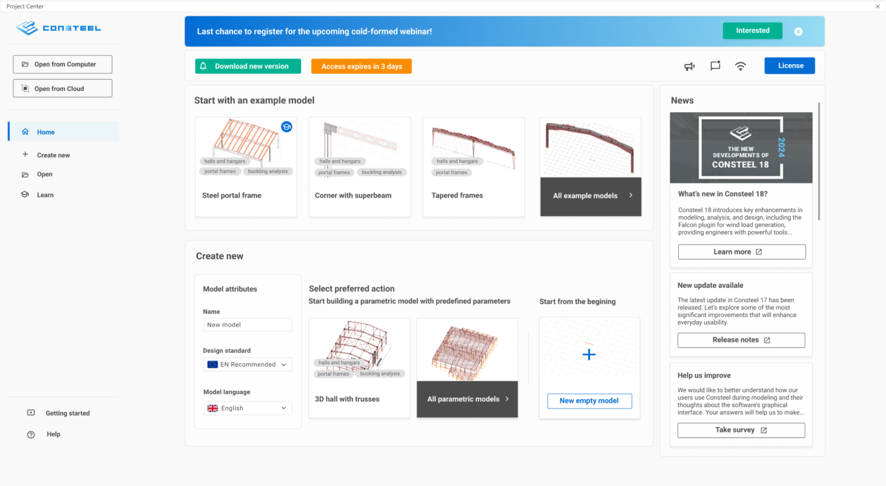
Task: Select Create new in the sidebar
Action: [x=53, y=155]
